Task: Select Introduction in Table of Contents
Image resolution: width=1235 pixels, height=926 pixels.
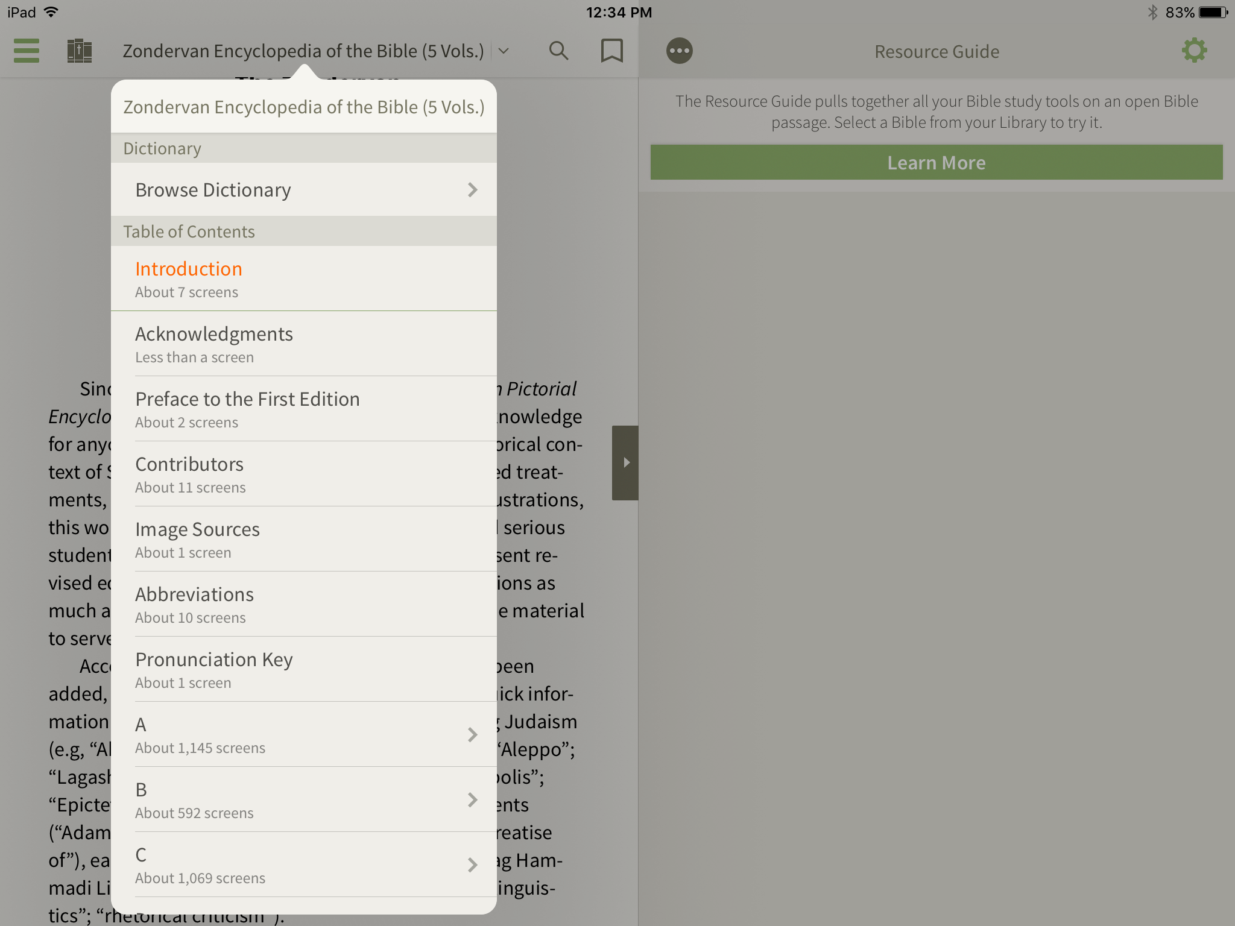Action: click(304, 279)
